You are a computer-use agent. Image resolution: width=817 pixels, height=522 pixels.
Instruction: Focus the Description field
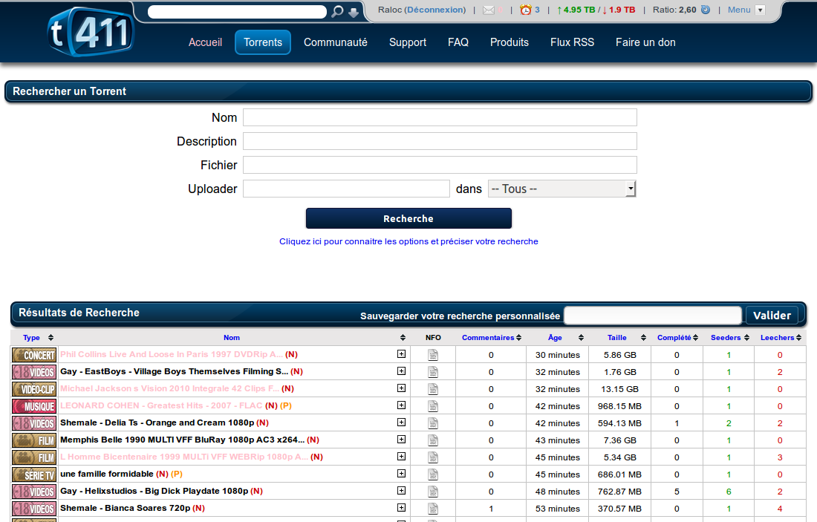(x=440, y=141)
